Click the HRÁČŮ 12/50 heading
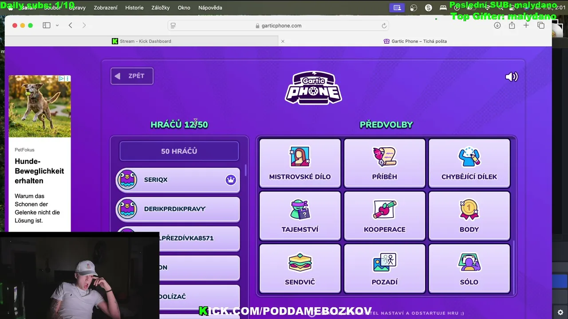The height and width of the screenshot is (319, 568). 179,124
